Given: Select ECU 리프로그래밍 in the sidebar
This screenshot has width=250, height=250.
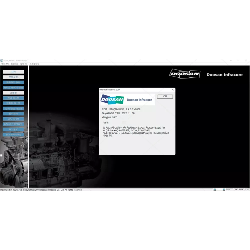Looking at the screenshot, I should (13, 124).
